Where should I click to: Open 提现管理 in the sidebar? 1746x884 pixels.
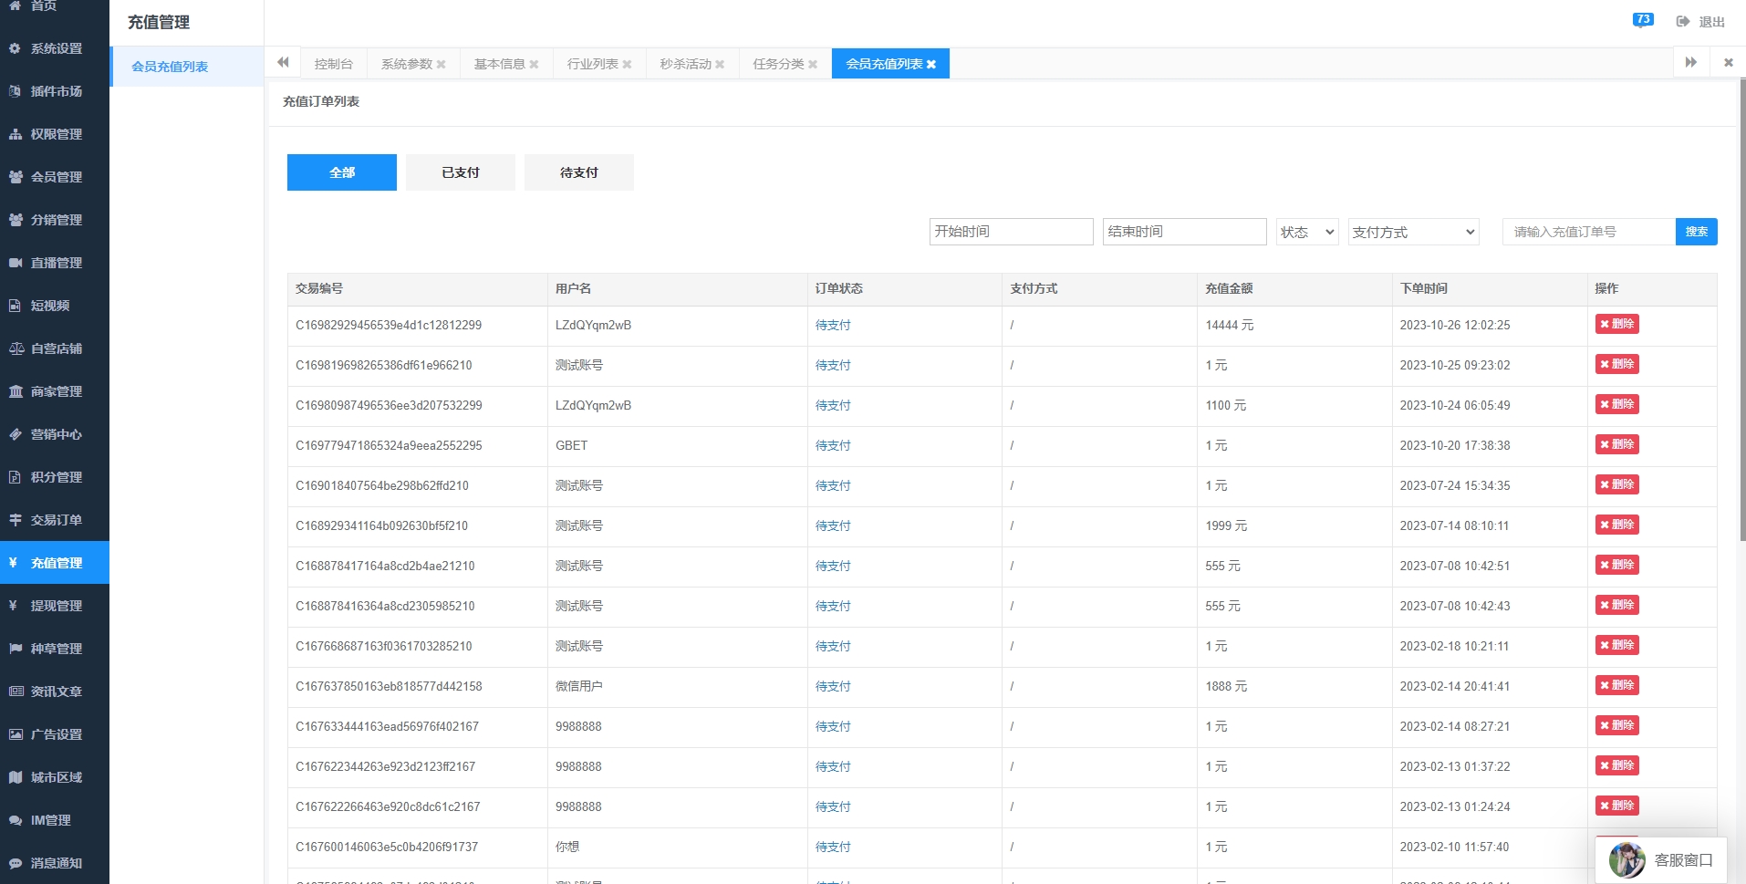(x=56, y=606)
